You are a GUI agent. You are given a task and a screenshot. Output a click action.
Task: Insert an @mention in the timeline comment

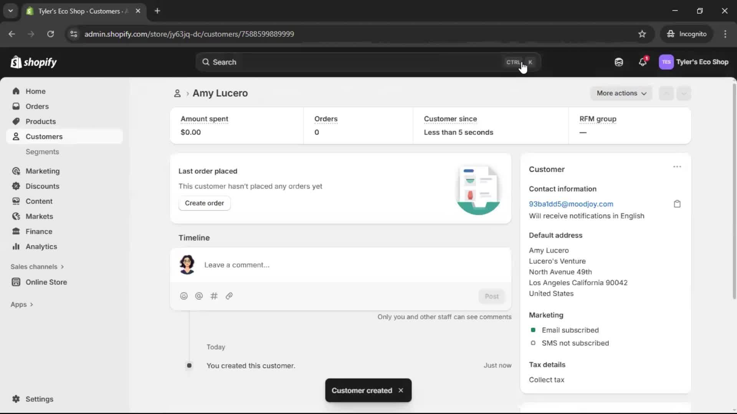[199, 296]
